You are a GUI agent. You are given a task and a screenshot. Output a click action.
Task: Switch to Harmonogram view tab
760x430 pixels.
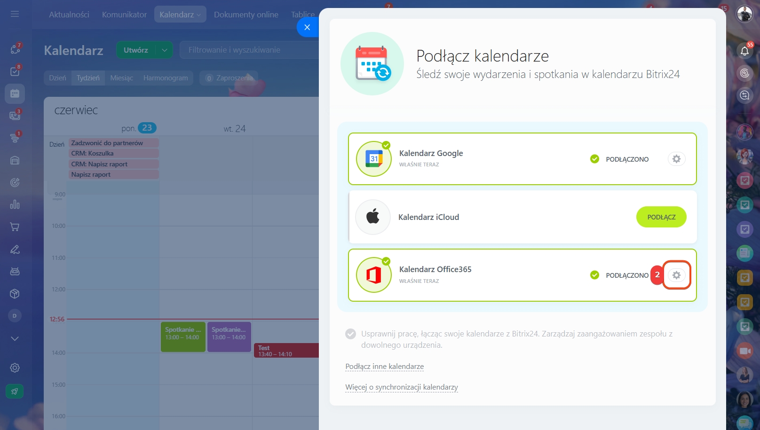pos(166,78)
